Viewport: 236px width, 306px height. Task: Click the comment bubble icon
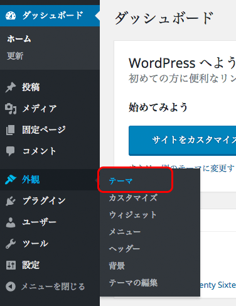(11, 151)
